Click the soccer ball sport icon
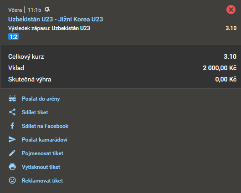Viewport: 241px width, 193px height. click(47, 10)
